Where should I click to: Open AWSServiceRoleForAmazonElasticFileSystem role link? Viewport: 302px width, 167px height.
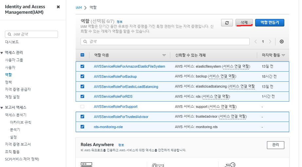129,66
